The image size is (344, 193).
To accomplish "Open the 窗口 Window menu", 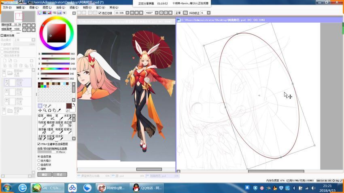I will tap(100, 7).
